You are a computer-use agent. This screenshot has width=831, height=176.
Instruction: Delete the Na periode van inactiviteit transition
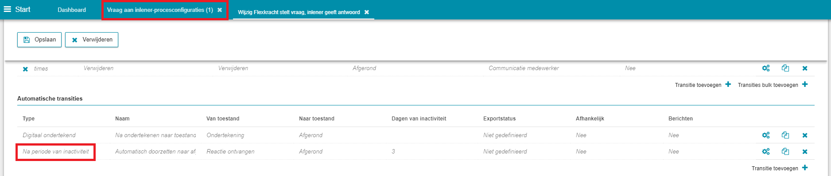(805, 152)
